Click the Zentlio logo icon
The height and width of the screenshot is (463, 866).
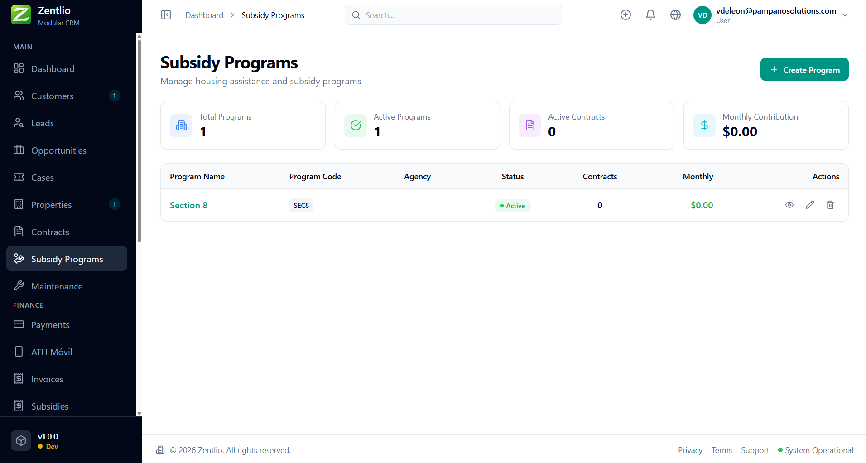point(21,15)
